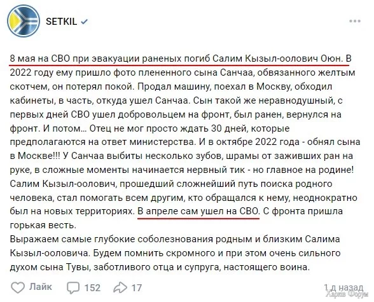Screen dimensions: 374x302
Task: Share the post with the arrow icon
Action: (120, 287)
